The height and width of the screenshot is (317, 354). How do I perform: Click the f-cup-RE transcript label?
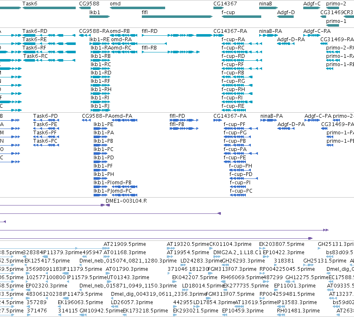(x=233, y=106)
